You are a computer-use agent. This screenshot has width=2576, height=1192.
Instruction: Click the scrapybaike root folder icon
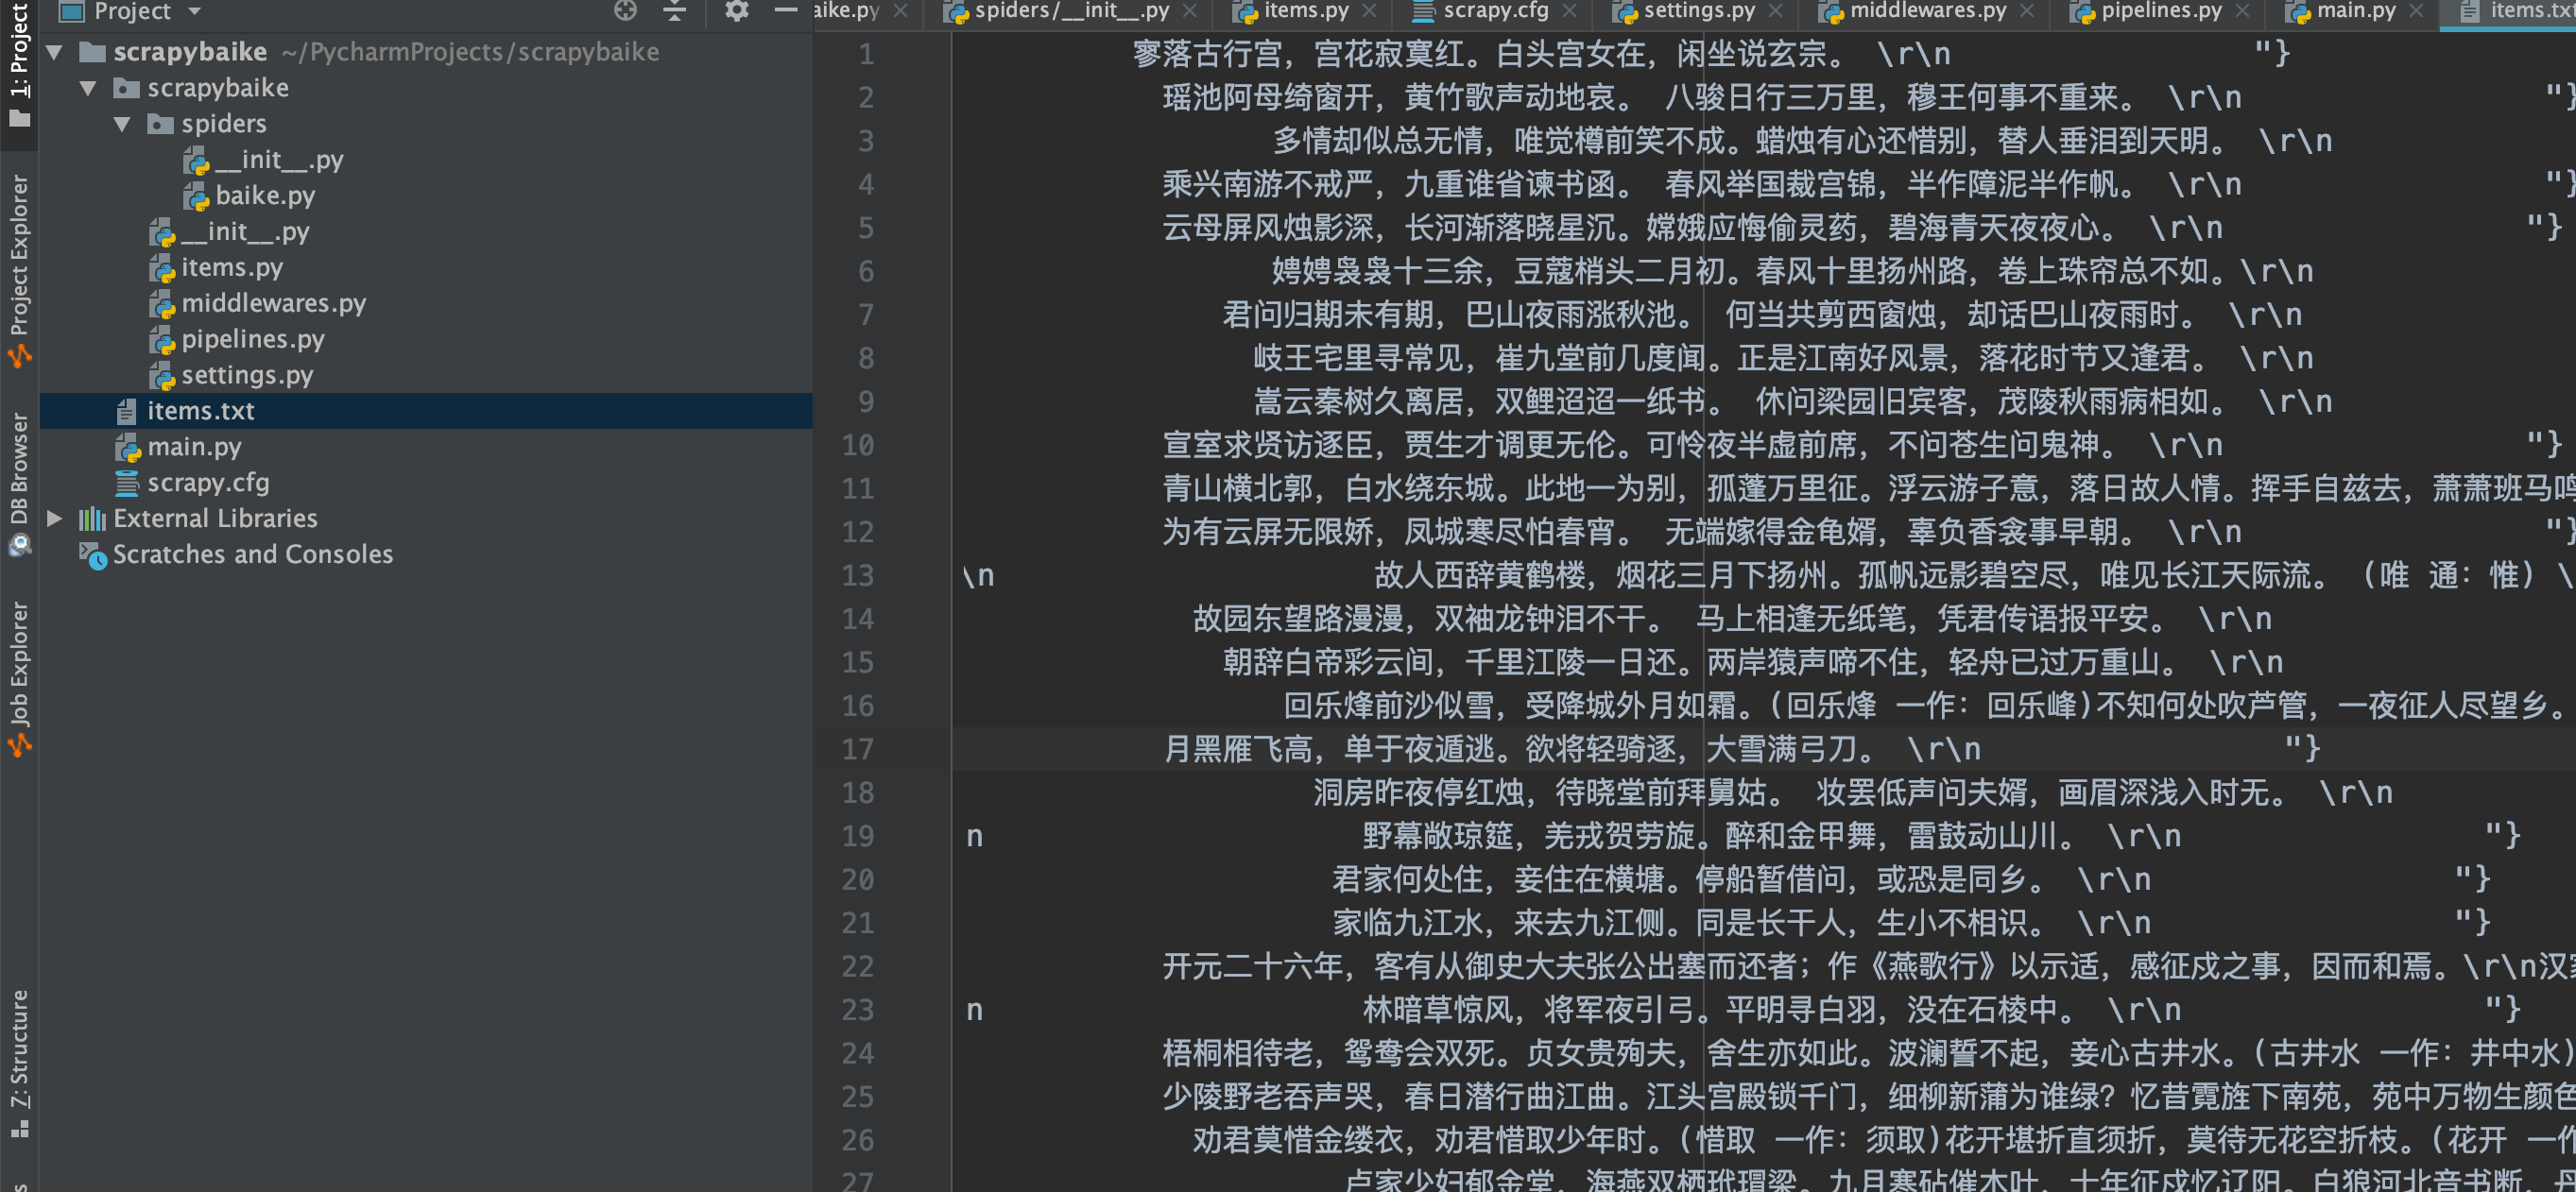click(x=92, y=52)
